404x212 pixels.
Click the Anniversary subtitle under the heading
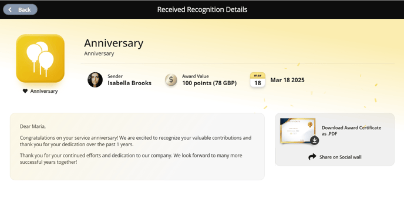coord(99,53)
